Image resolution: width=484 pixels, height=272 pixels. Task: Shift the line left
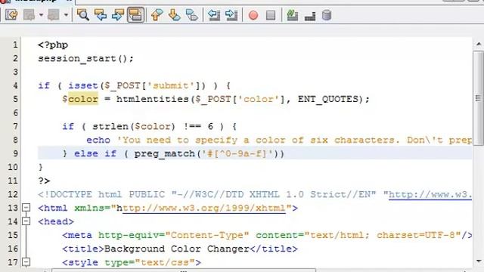[214, 15]
